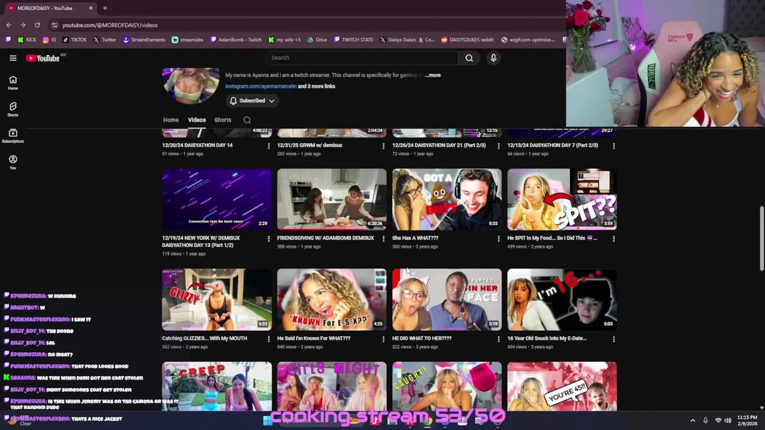Image resolution: width=765 pixels, height=430 pixels.
Task: Open options for She Has A WHAT video
Action: [x=498, y=238]
